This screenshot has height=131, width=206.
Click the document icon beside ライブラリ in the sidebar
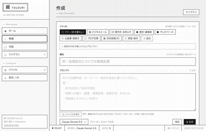(5, 55)
